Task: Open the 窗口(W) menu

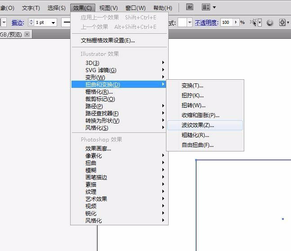Action: (135, 8)
